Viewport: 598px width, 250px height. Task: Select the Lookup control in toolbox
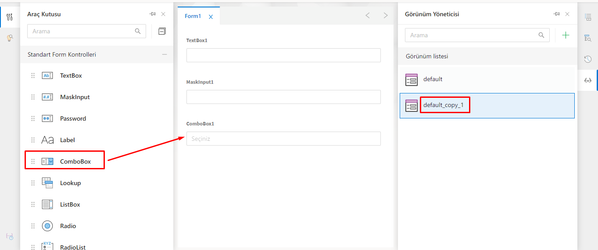70,183
